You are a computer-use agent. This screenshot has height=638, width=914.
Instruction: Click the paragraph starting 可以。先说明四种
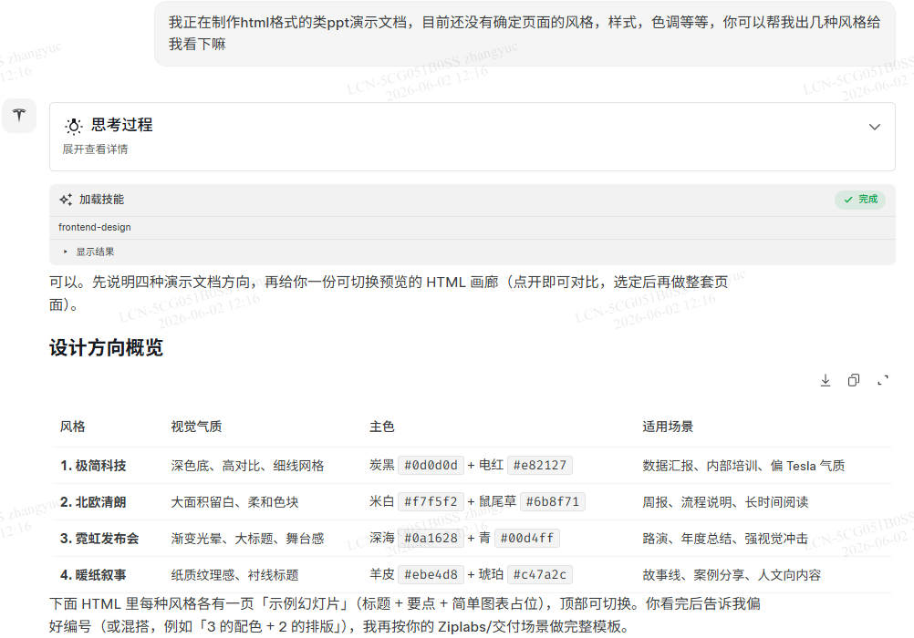tap(389, 293)
